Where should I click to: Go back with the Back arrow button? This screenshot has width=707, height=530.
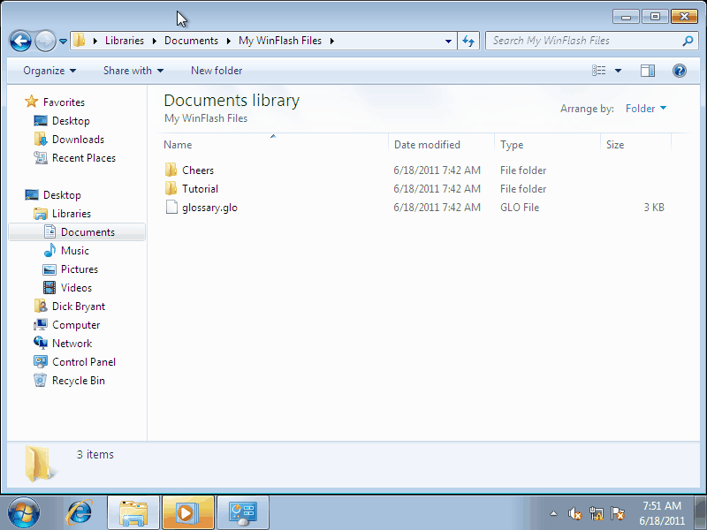(20, 41)
